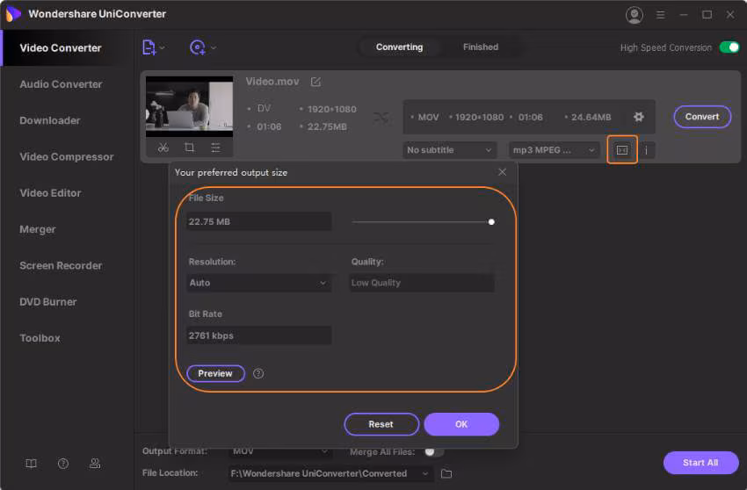Open the effects adjustment sliders icon
The image size is (747, 490).
pos(215,148)
